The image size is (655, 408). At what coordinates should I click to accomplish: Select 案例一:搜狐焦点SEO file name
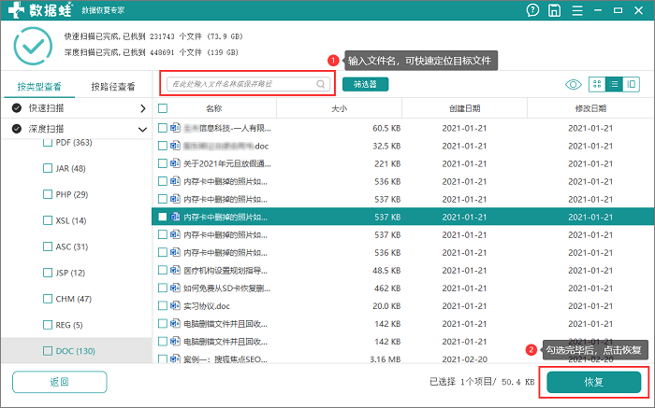click(226, 359)
